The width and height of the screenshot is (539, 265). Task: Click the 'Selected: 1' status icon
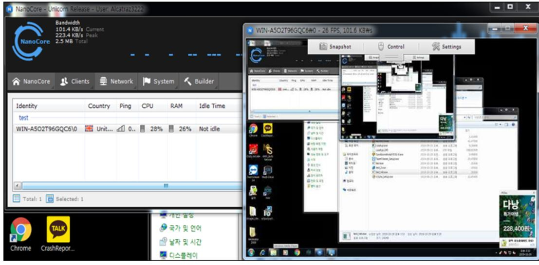[50, 199]
